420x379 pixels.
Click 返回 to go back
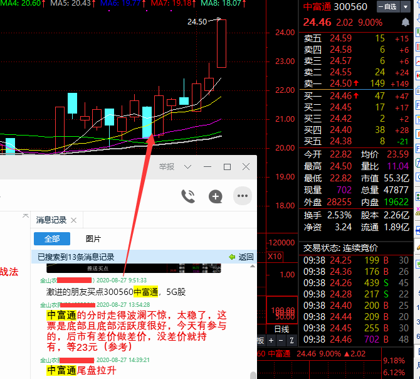(x=246, y=257)
